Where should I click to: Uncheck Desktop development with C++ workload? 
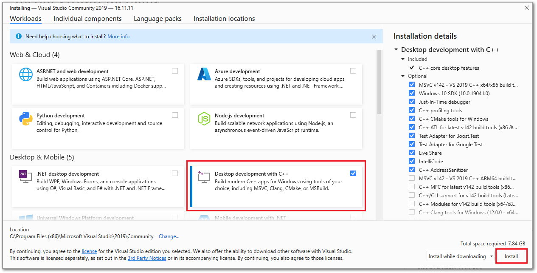pos(353,173)
